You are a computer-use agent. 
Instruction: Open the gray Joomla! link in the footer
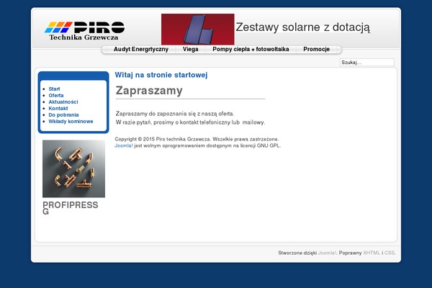coord(327,253)
